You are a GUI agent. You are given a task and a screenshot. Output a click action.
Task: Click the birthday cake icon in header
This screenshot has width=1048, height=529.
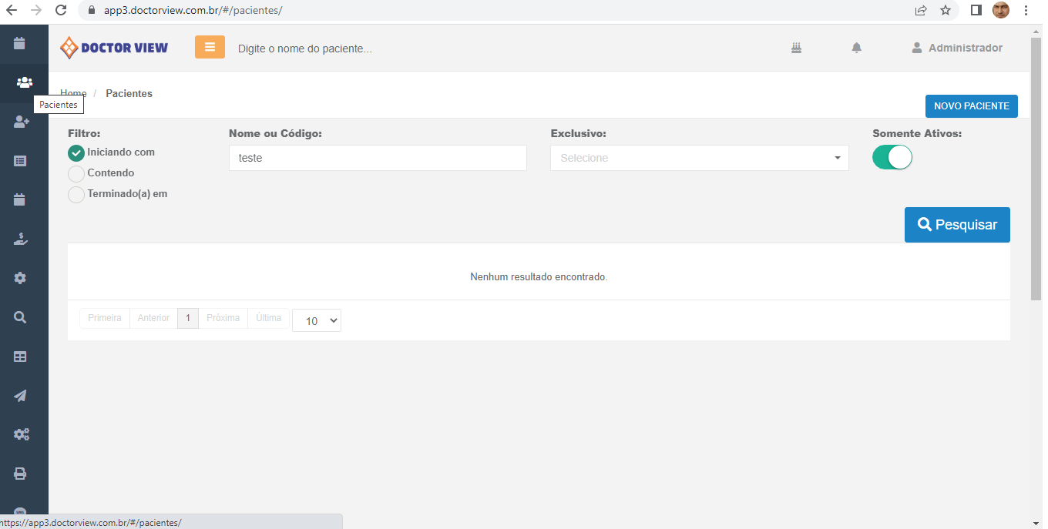click(796, 48)
